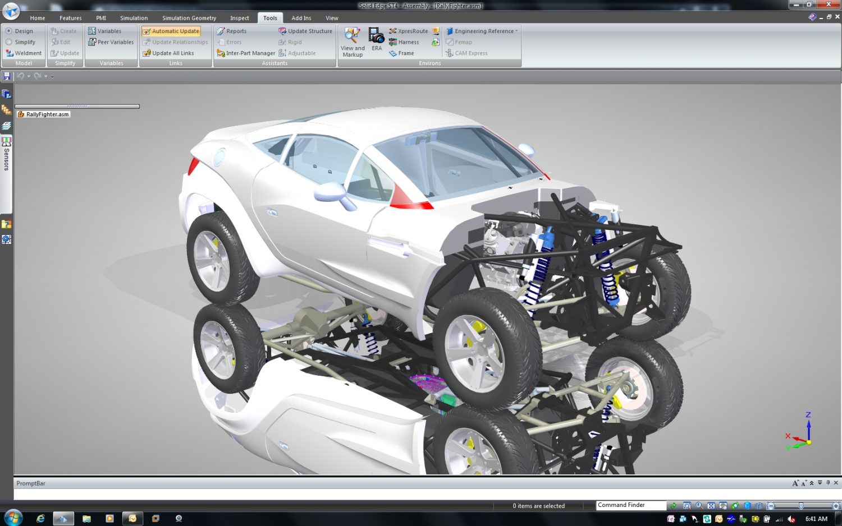Launch CAM Express
This screenshot has height=526, width=842.
click(x=470, y=53)
